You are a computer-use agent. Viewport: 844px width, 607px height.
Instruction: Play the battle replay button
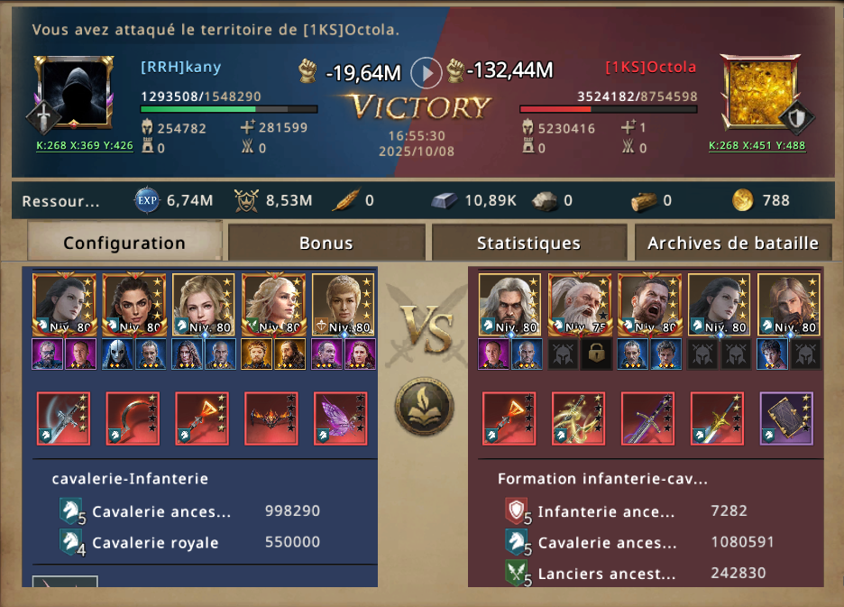pyautogui.click(x=426, y=73)
